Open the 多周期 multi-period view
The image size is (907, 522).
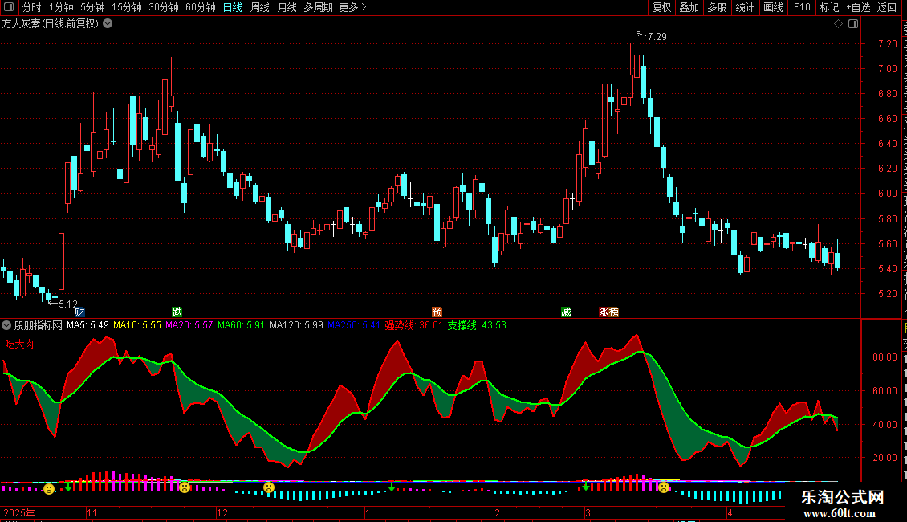click(318, 7)
